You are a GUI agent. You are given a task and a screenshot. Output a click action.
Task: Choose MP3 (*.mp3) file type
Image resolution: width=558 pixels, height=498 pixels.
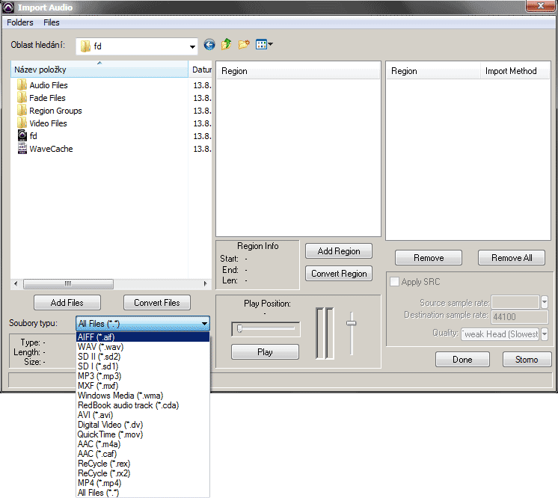coord(143,376)
